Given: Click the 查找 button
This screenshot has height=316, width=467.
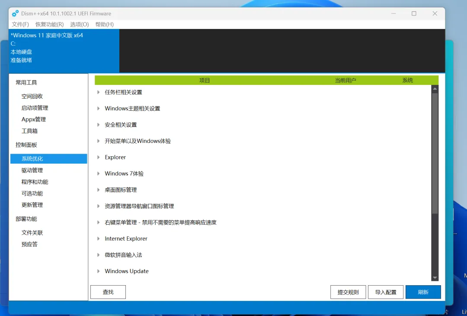Looking at the screenshot, I should [108, 292].
